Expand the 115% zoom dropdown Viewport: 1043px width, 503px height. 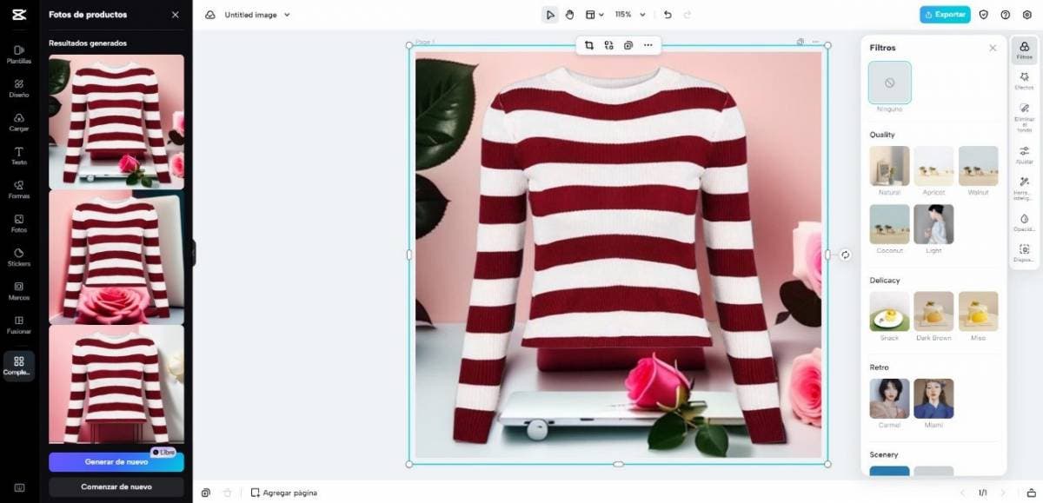[631, 15]
